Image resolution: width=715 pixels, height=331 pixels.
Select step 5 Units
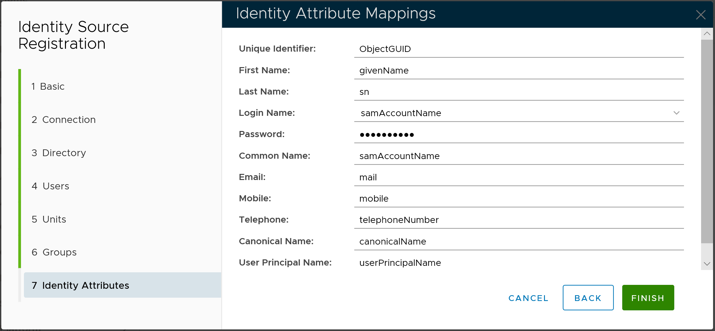[x=49, y=219]
